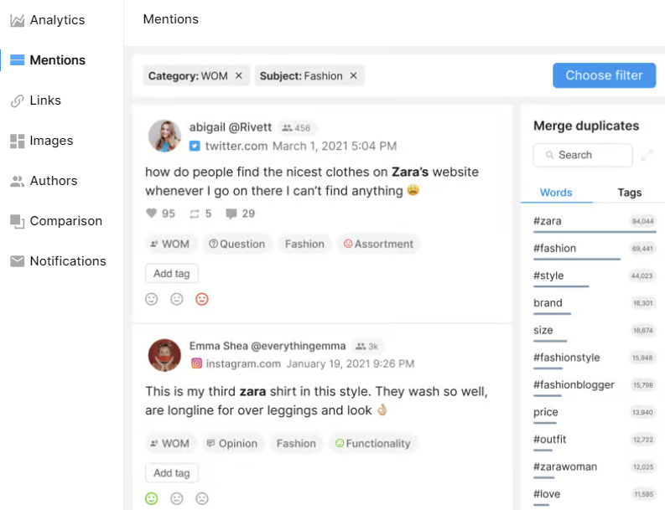The height and width of the screenshot is (510, 665).
Task: Select the #zarawoman word row
Action: (595, 469)
